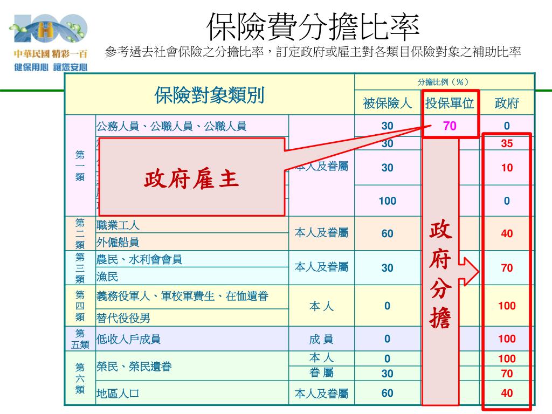Click the 義務役軍人、軍校軍費生 row
The width and height of the screenshot is (552, 414).
point(192,297)
